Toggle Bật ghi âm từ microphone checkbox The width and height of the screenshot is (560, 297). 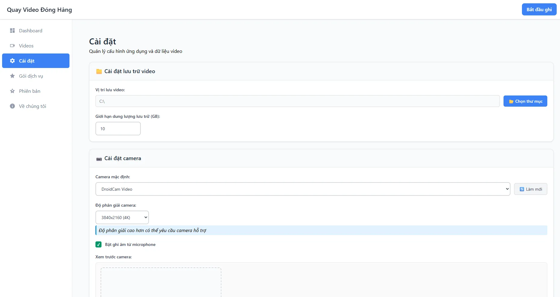pyautogui.click(x=98, y=244)
